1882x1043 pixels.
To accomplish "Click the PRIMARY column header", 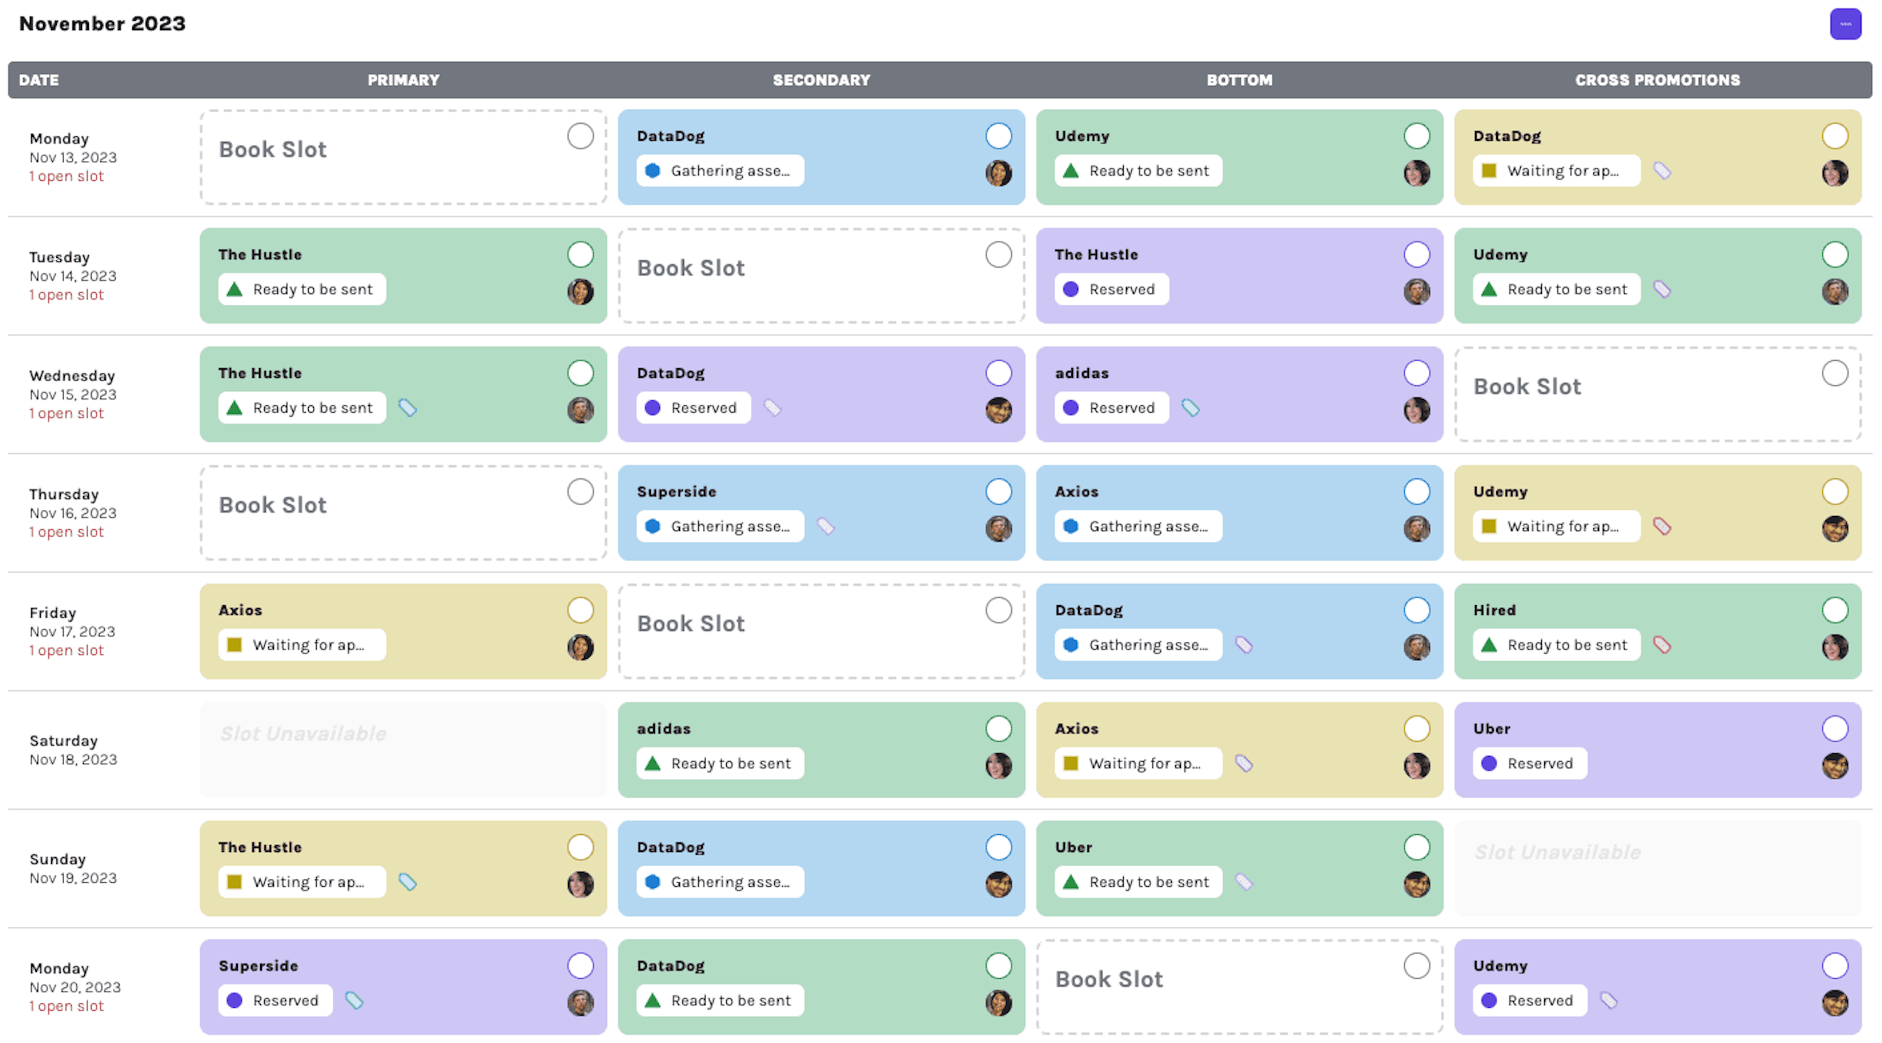I will [x=403, y=79].
